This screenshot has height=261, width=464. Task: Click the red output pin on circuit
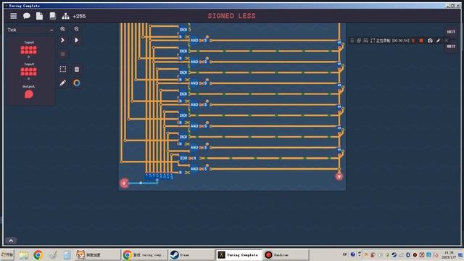point(339,177)
